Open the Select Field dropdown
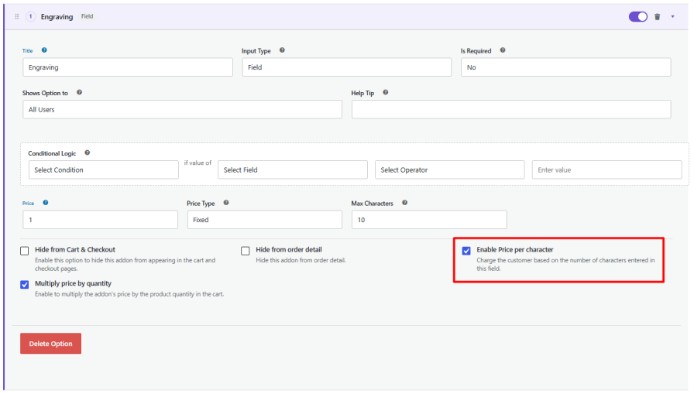This screenshot has height=394, width=694. tap(293, 170)
